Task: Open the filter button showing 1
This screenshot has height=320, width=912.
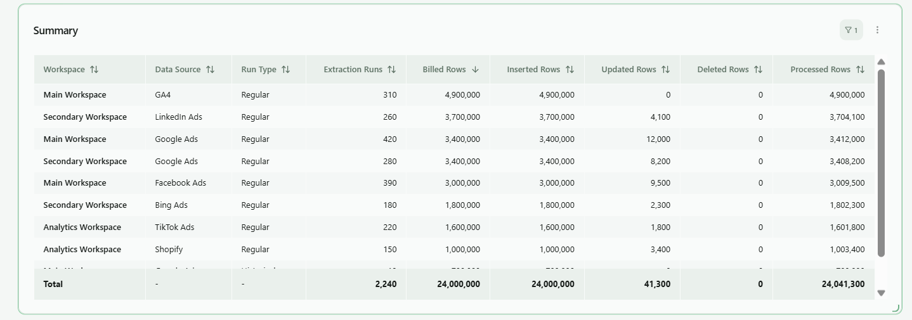Action: [x=851, y=30]
